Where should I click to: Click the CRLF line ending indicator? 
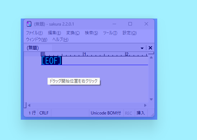point(44,113)
